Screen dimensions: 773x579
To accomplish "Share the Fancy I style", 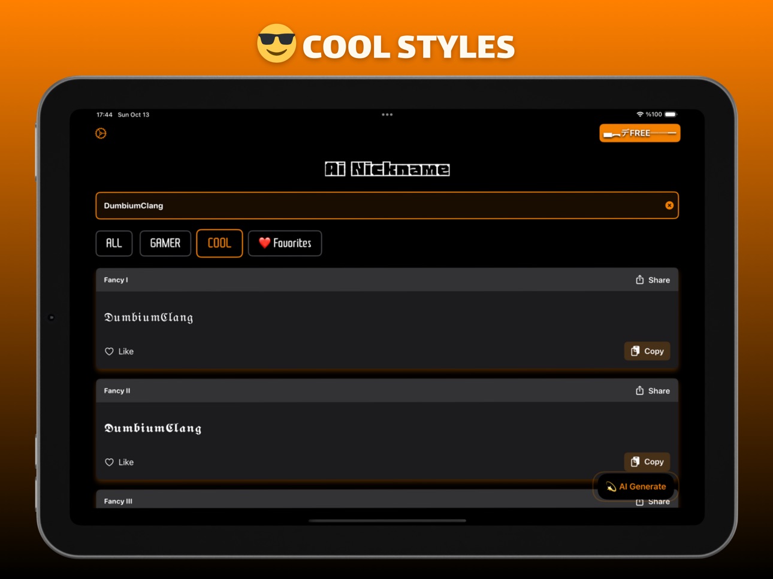I will pyautogui.click(x=653, y=280).
